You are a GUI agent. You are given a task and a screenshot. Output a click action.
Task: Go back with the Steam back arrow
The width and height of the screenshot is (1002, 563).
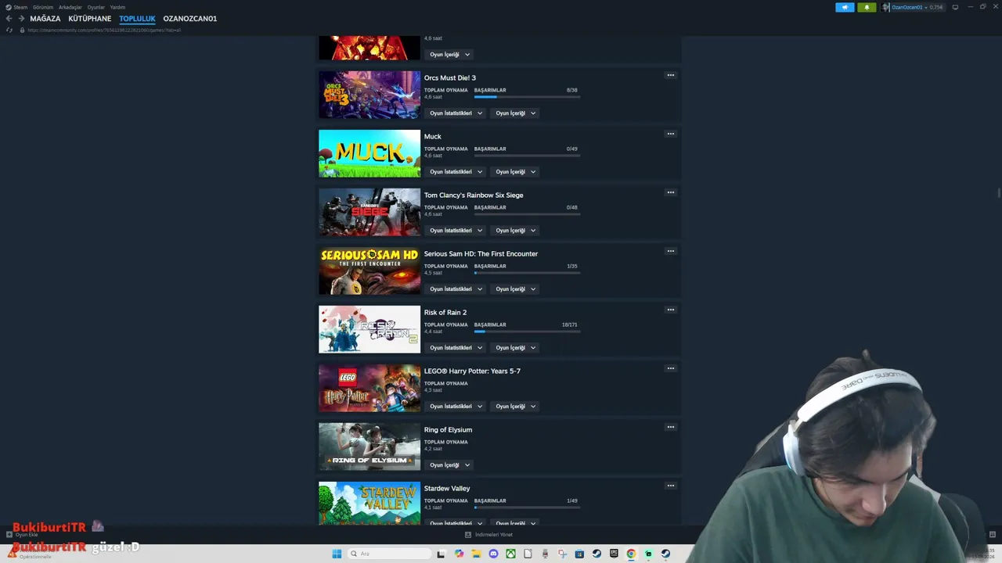[x=9, y=19]
